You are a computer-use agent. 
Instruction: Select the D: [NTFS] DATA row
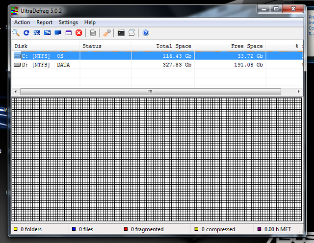point(157,65)
